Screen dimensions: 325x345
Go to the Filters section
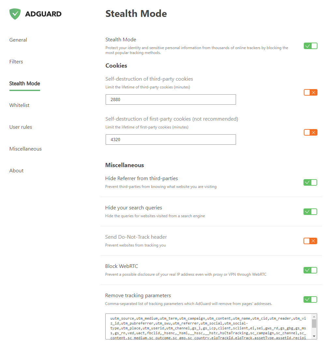(16, 62)
